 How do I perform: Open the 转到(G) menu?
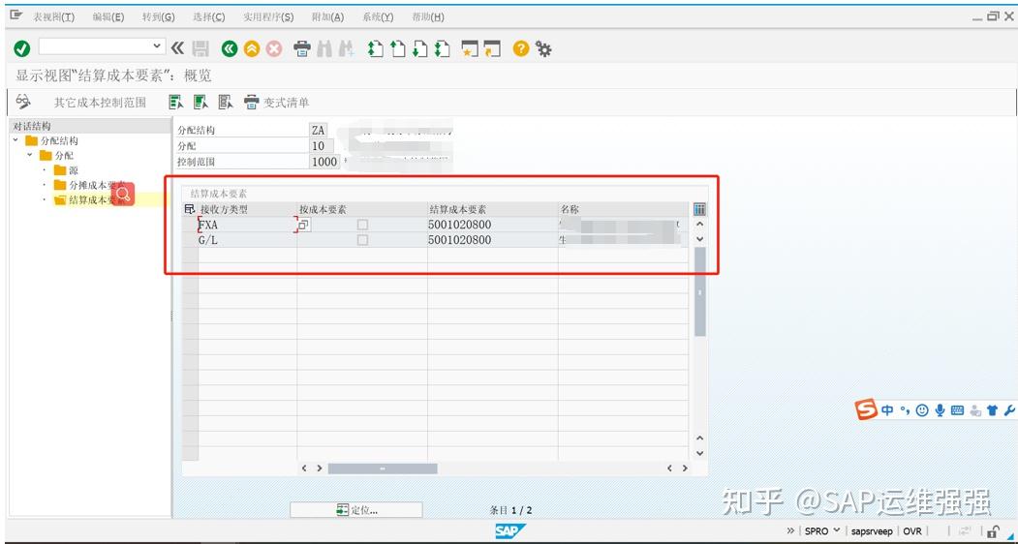click(159, 16)
